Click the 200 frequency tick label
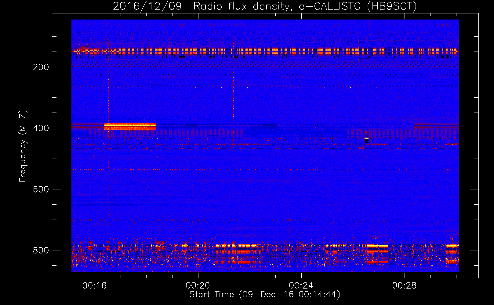Screen dimensions: 494x305 (x=41, y=67)
